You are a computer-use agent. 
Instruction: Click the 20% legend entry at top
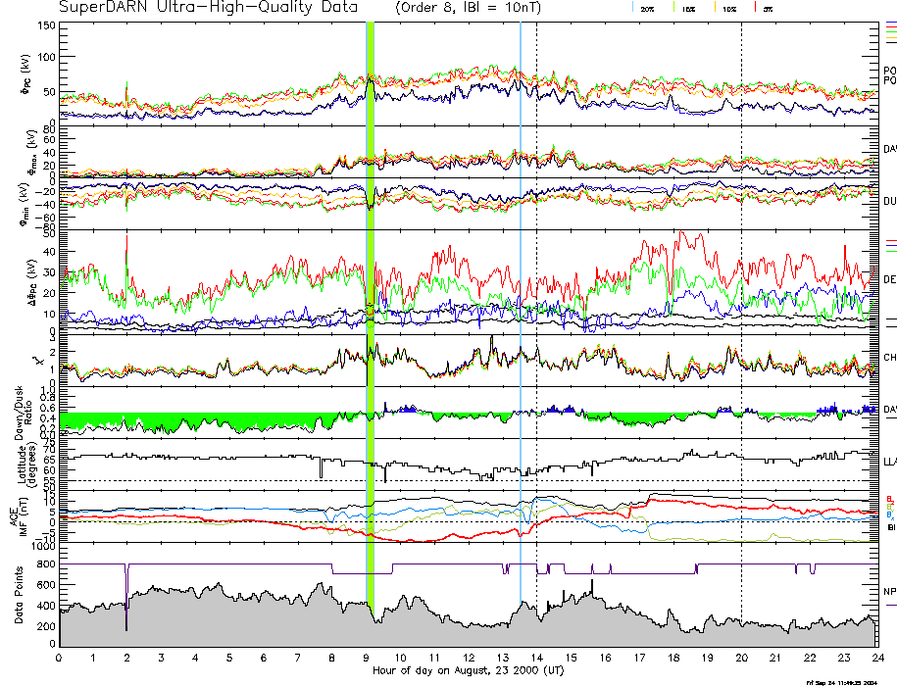[x=647, y=8]
